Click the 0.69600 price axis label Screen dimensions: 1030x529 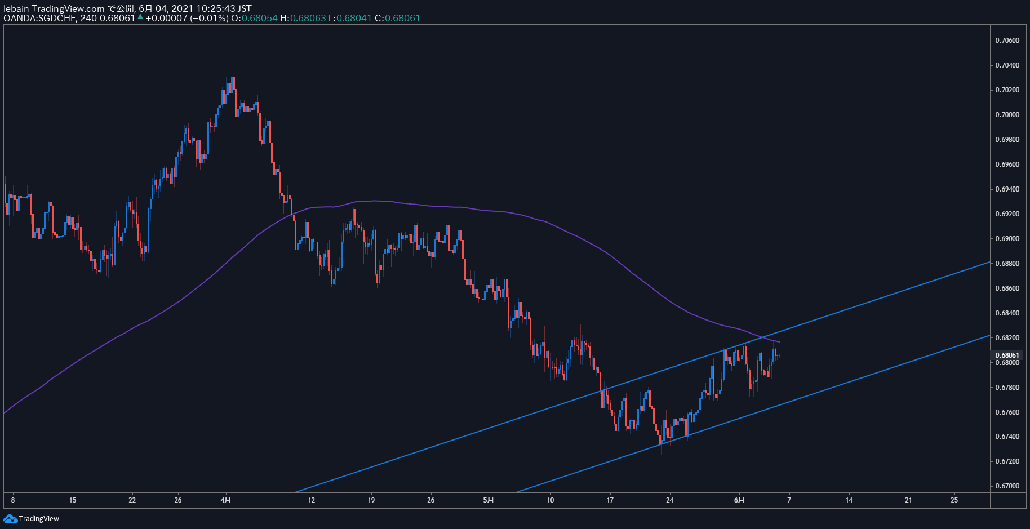1007,165
